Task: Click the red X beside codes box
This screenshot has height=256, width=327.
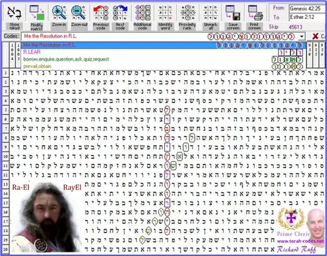Action: tap(315, 36)
